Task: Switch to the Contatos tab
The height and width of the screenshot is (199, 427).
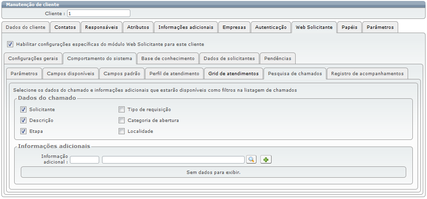Action: pos(65,27)
